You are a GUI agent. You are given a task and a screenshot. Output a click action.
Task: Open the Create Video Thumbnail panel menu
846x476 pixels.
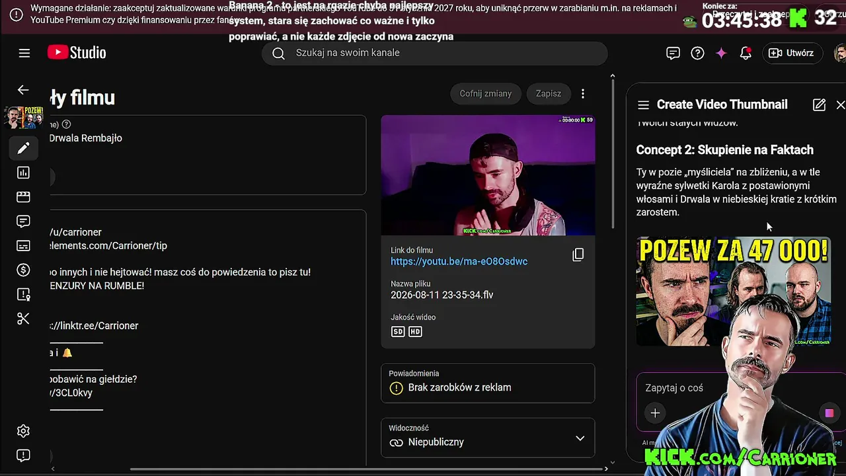[643, 104]
